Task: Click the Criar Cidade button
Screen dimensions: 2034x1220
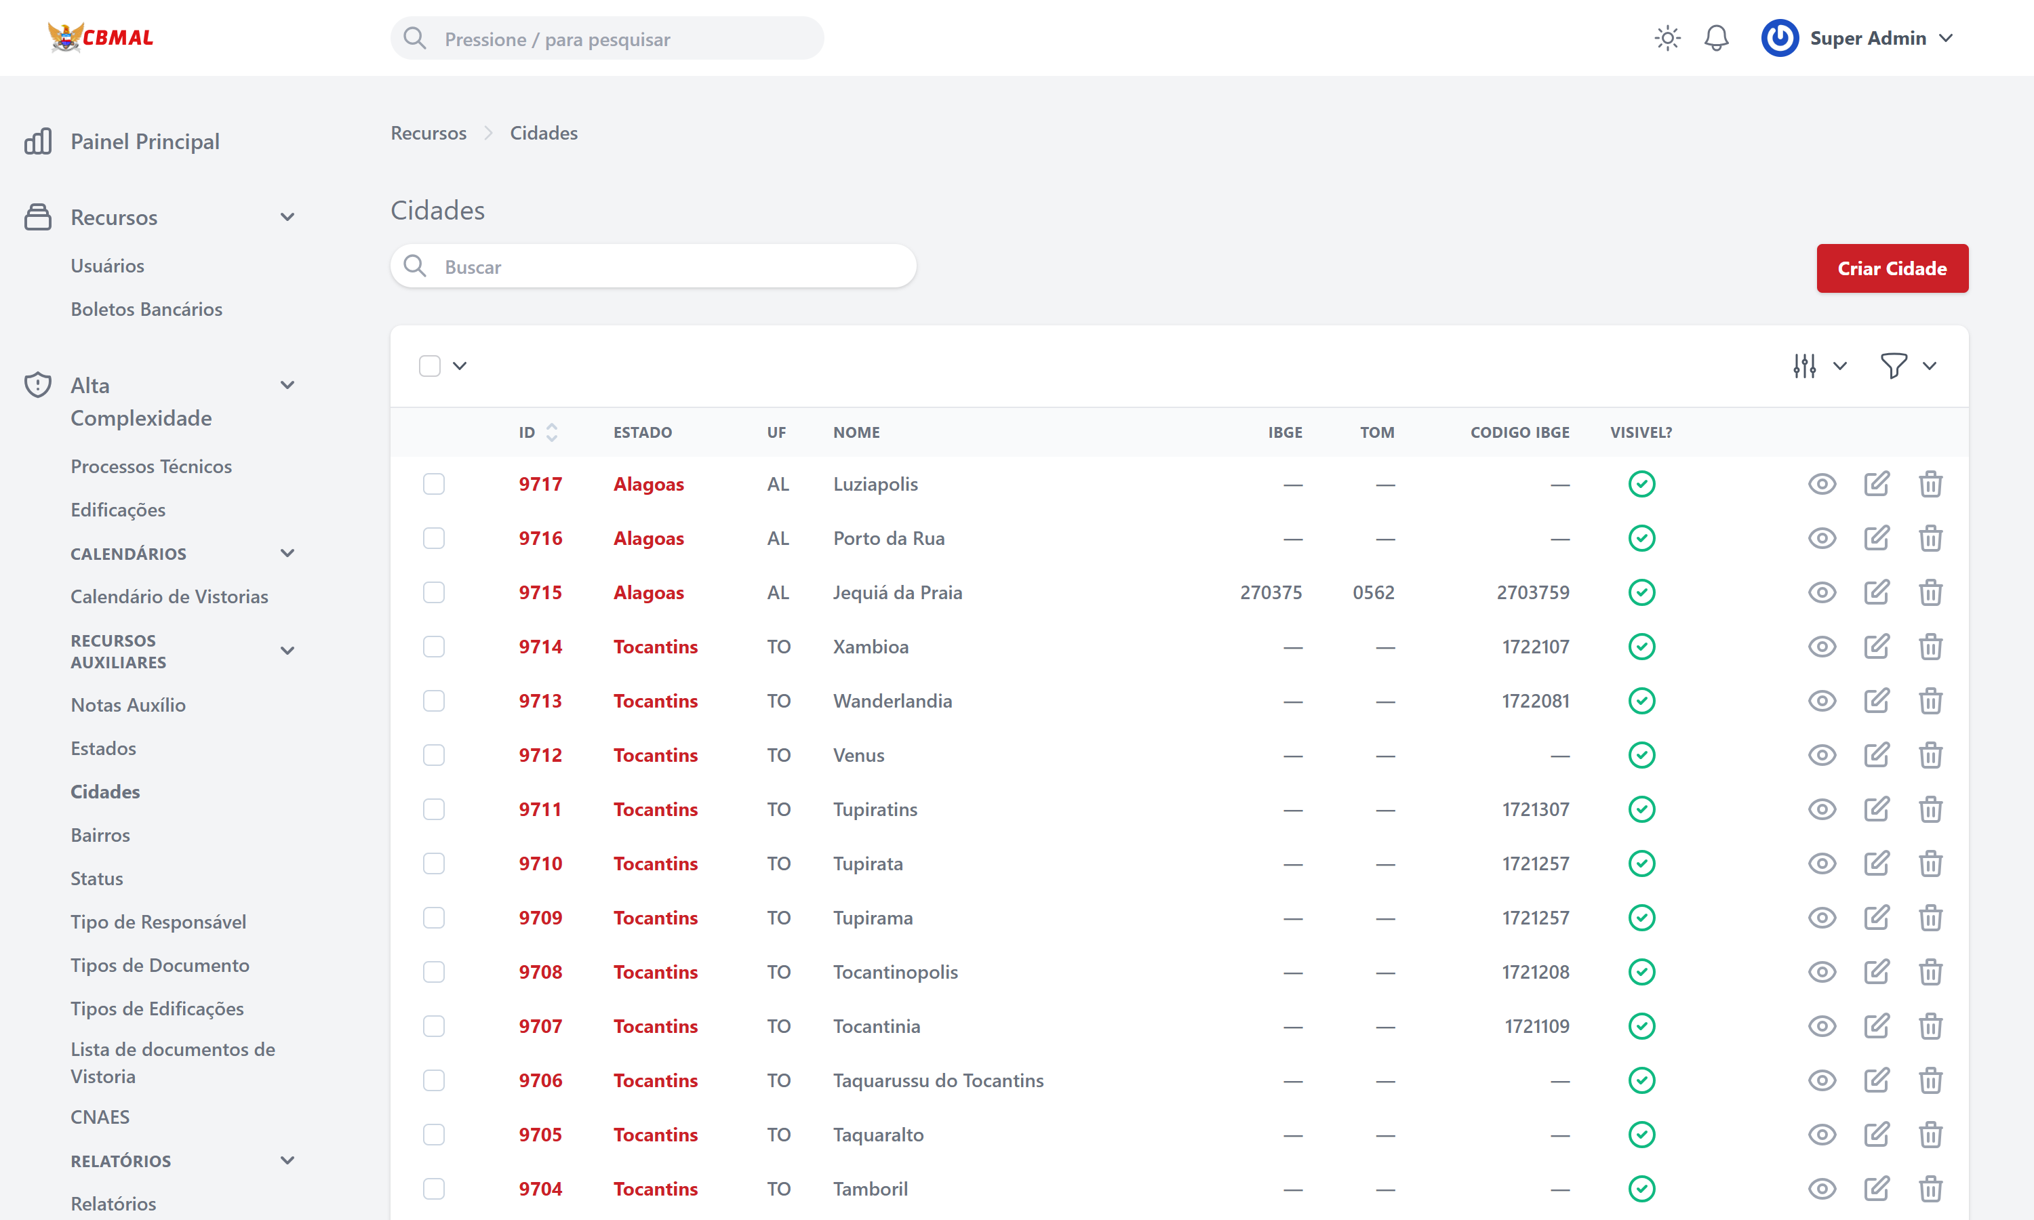Action: 1892,268
